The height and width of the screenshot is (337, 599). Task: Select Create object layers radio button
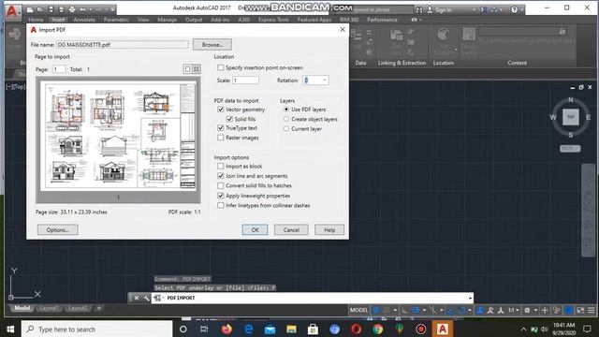(286, 119)
